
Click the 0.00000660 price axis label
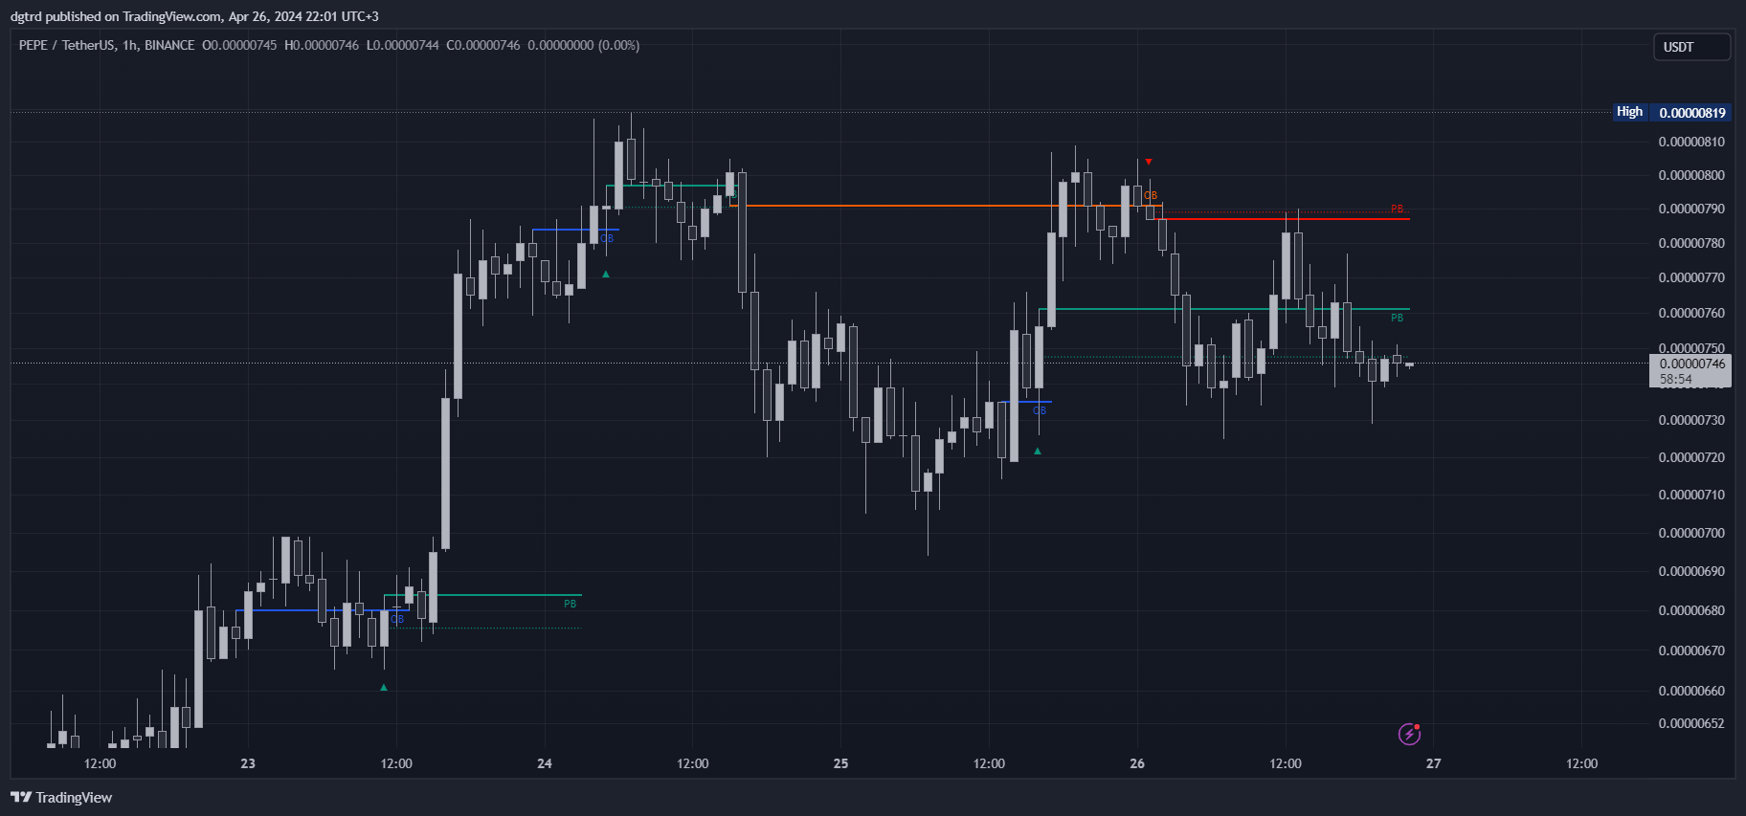(1691, 691)
